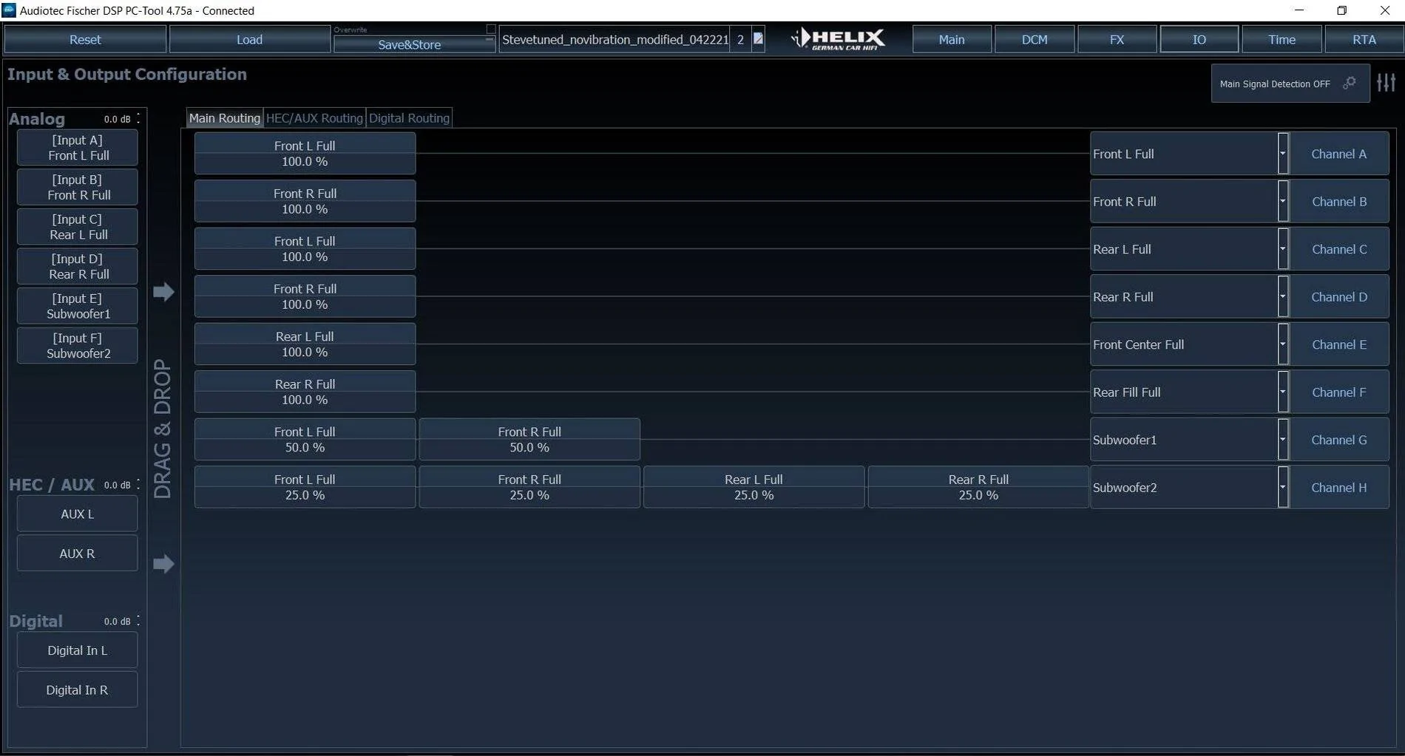Image resolution: width=1405 pixels, height=756 pixels.
Task: Adjust the Digital input gain stepper
Action: pyautogui.click(x=138, y=621)
